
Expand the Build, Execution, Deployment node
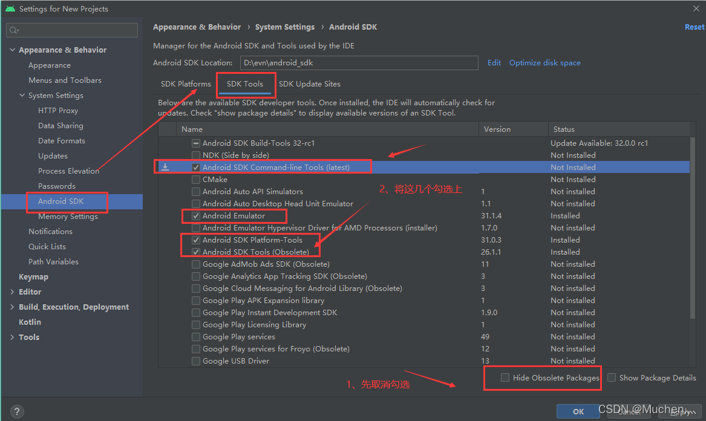(x=12, y=307)
